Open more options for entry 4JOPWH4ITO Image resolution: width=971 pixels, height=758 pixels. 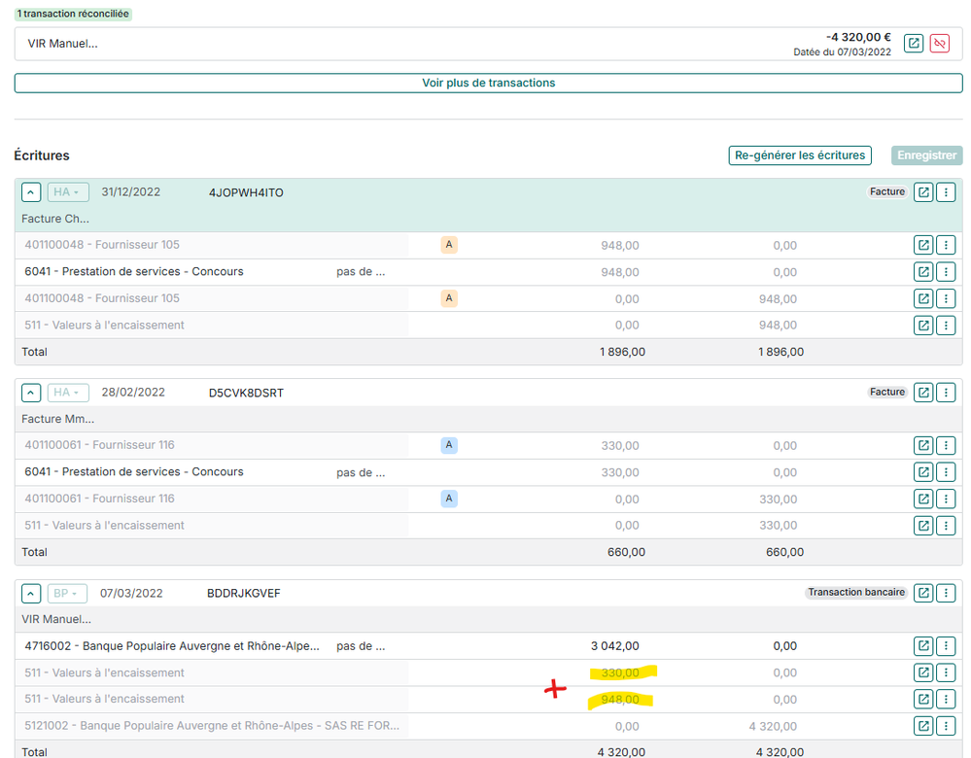tap(946, 192)
